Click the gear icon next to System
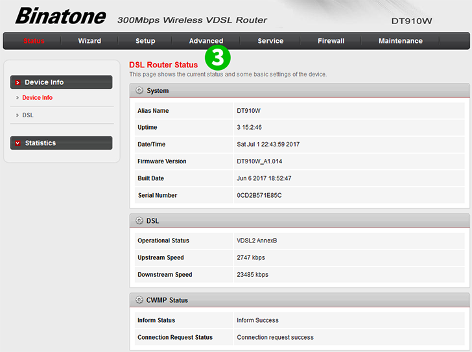 [139, 90]
